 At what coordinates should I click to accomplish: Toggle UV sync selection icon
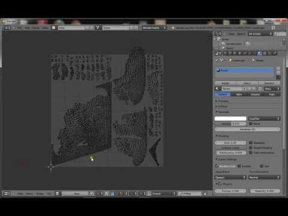click(107, 194)
